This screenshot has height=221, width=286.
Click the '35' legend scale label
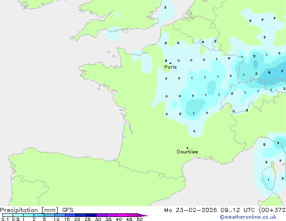point(108,219)
